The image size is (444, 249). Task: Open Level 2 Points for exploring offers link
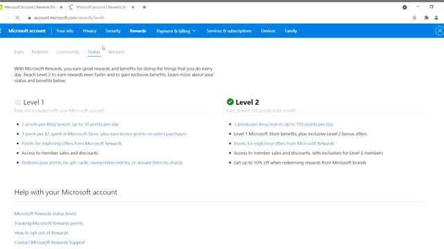pyautogui.click(x=284, y=143)
